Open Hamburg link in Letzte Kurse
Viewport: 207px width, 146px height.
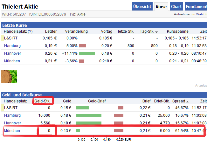pos(12,46)
